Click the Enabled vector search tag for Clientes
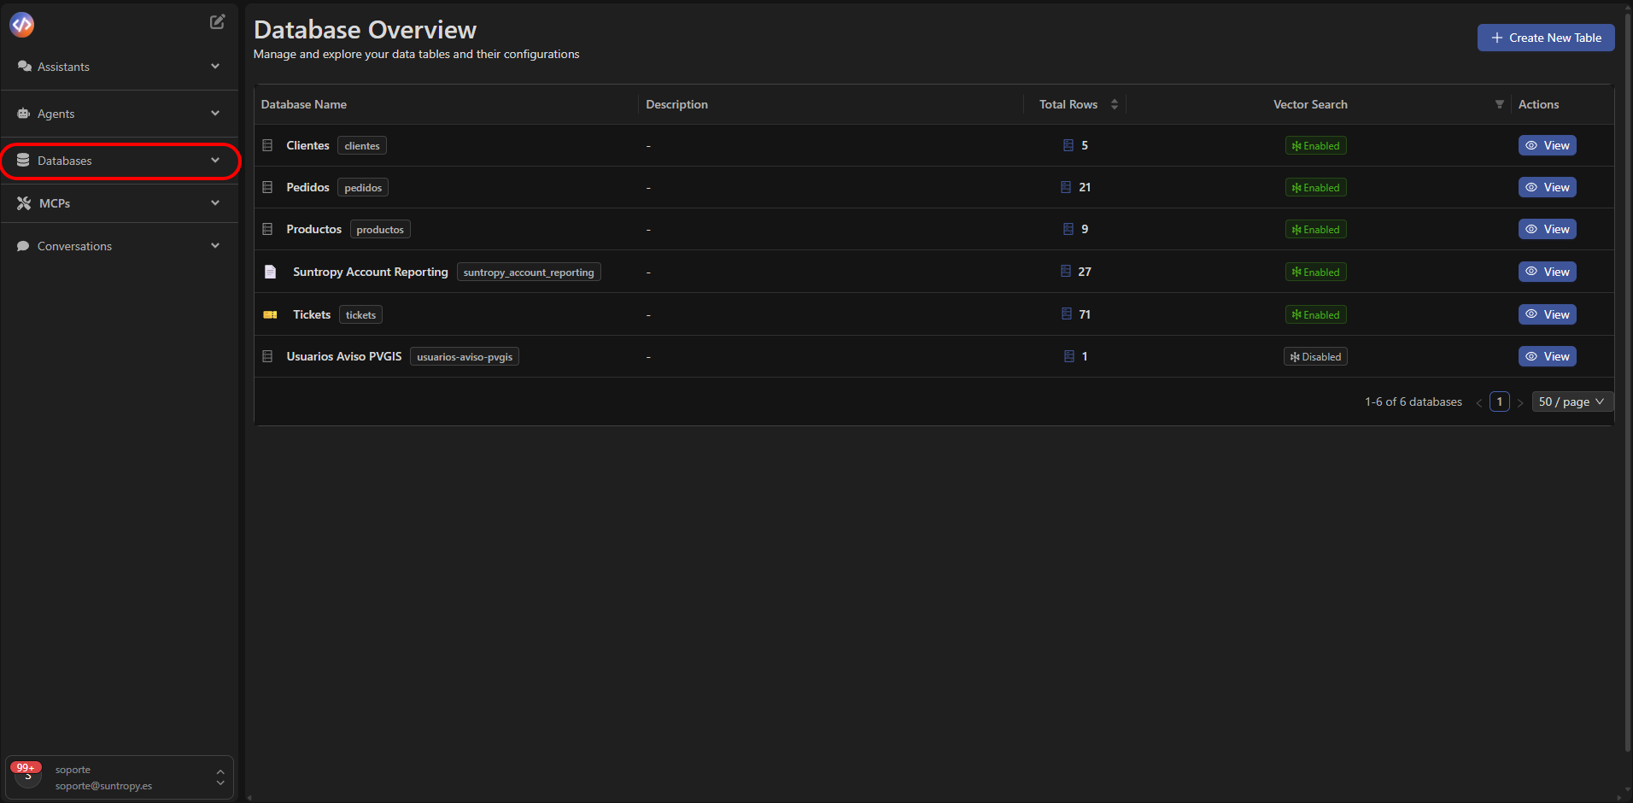1633x803 pixels. click(x=1315, y=146)
